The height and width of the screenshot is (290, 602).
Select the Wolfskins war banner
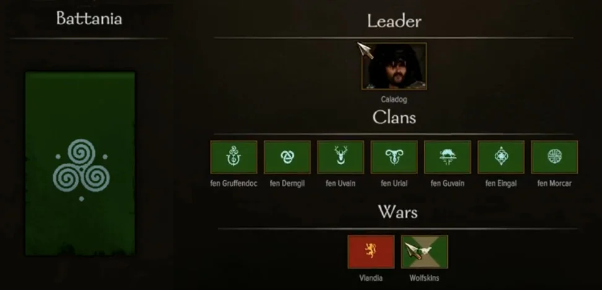pyautogui.click(x=424, y=252)
